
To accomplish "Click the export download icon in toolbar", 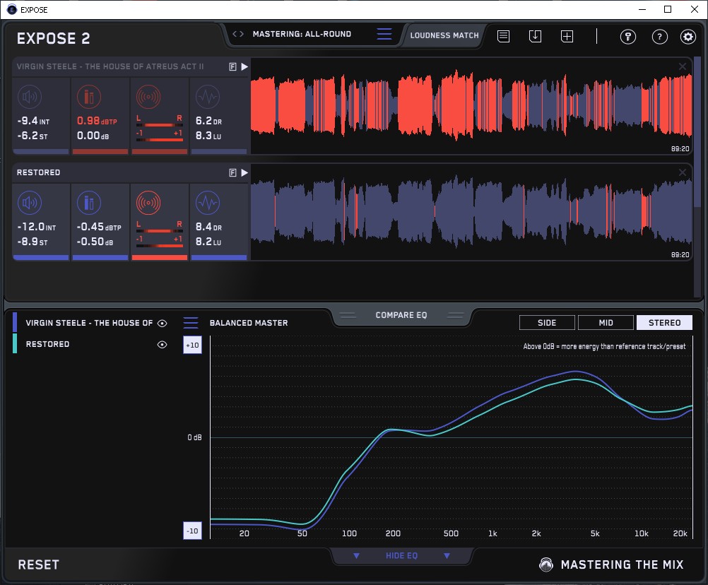I will coord(536,36).
